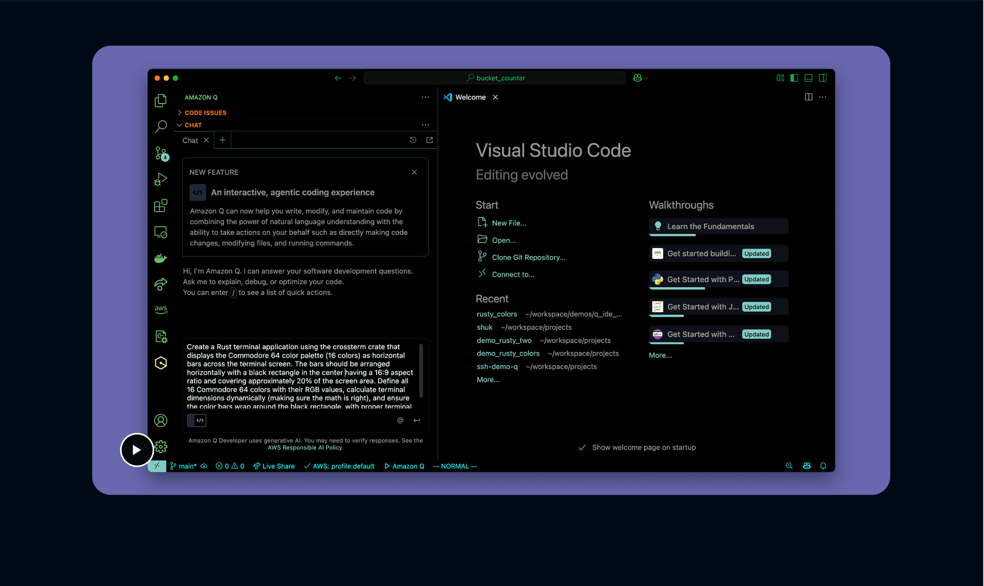
Task: Open Manage gear icon in activity bar
Action: coord(161,447)
